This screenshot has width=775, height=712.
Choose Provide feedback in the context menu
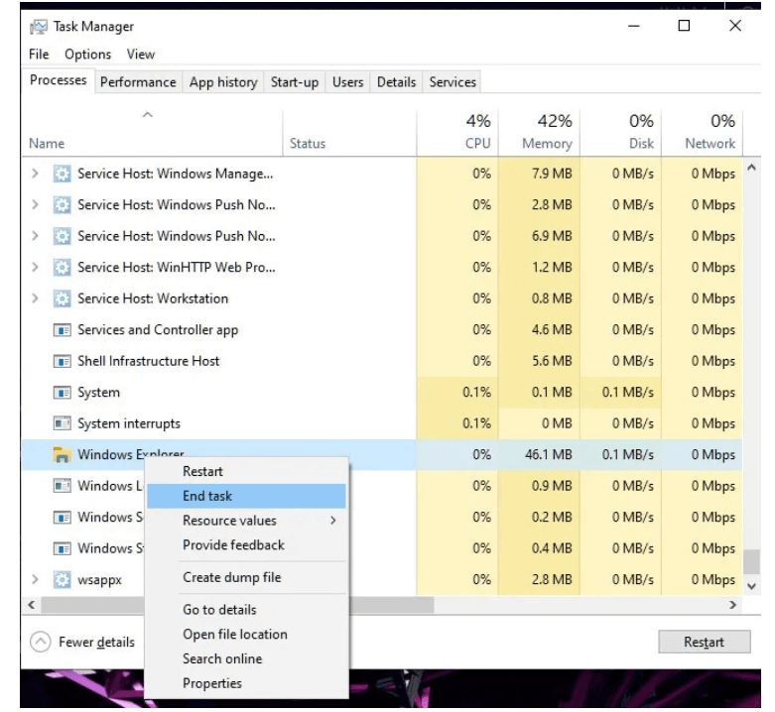point(246,544)
